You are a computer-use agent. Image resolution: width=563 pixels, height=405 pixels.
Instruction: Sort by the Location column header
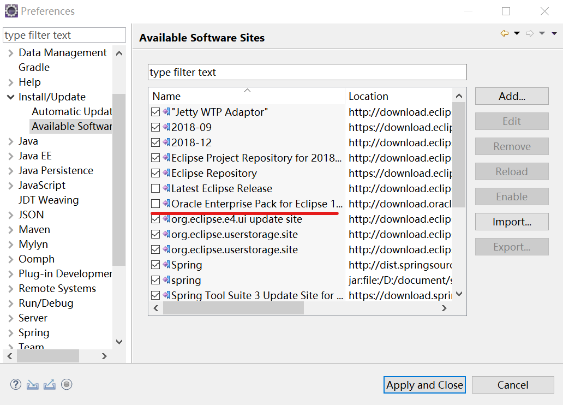[x=399, y=96]
